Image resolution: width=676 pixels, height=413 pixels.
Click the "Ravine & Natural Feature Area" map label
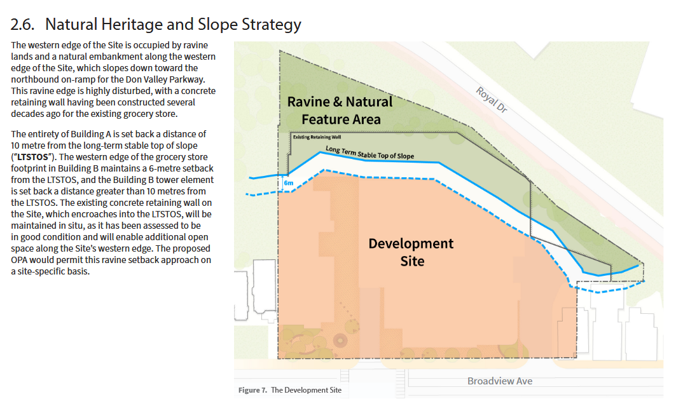click(x=340, y=110)
